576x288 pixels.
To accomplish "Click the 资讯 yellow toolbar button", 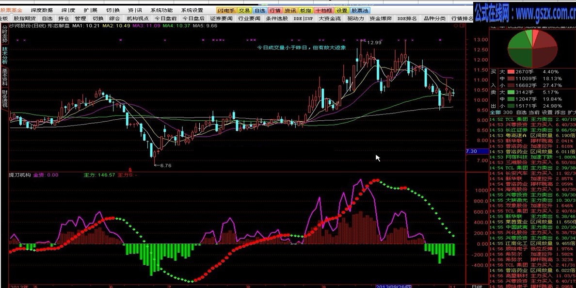I will (290, 11).
